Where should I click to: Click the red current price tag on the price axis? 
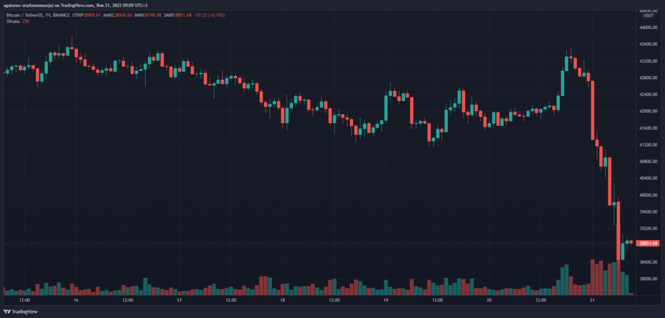[649, 243]
